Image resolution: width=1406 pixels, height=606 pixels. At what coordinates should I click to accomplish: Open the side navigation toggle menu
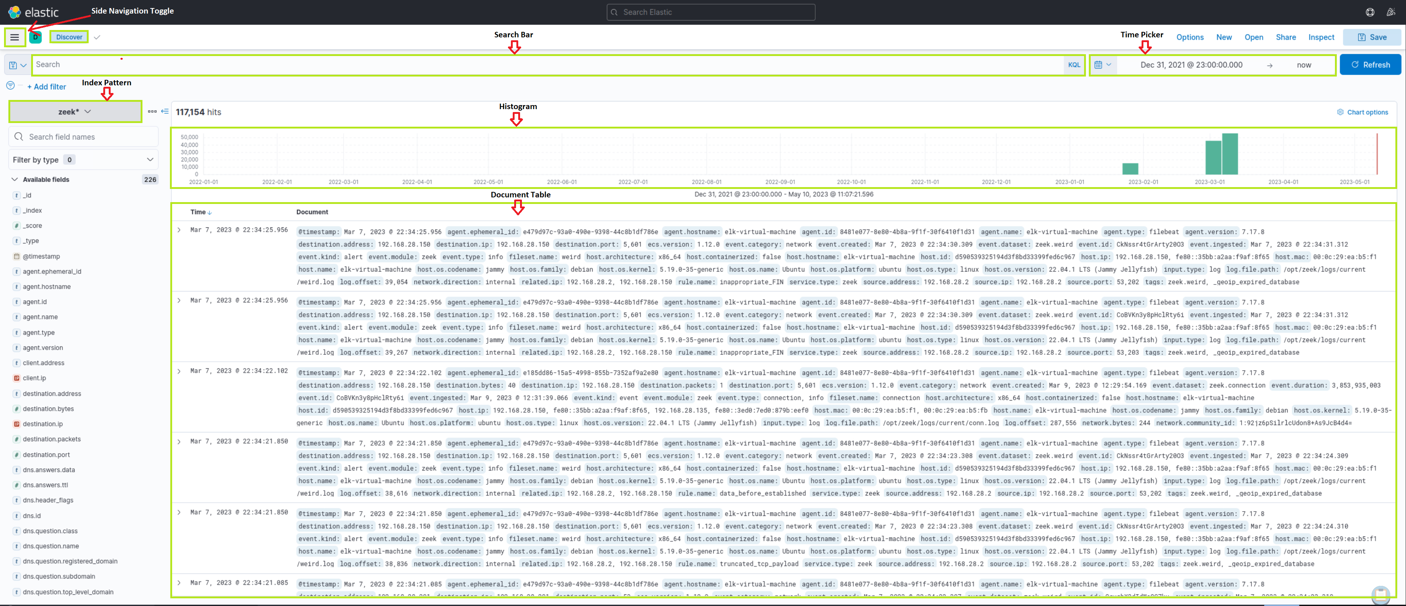coord(15,37)
